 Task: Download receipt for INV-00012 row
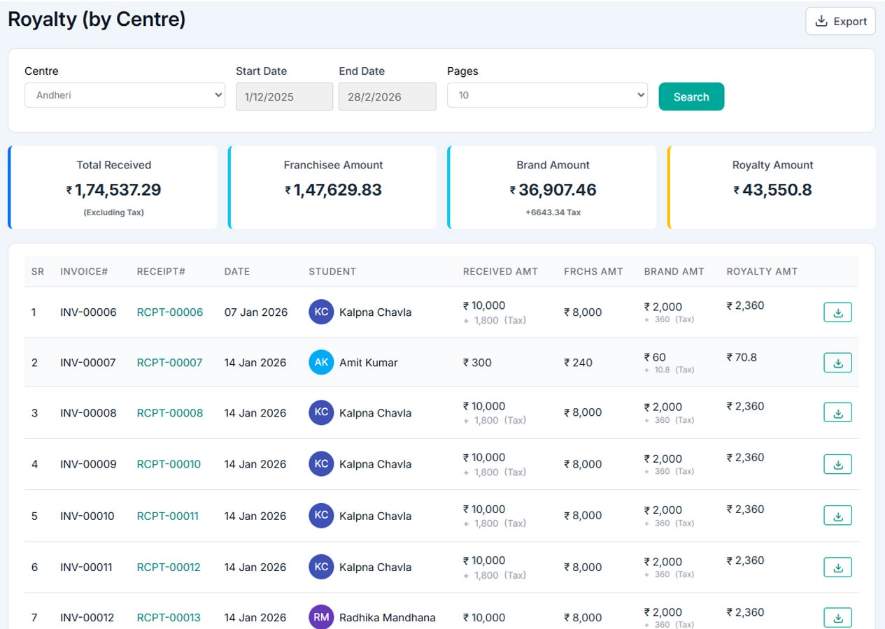pyautogui.click(x=837, y=618)
